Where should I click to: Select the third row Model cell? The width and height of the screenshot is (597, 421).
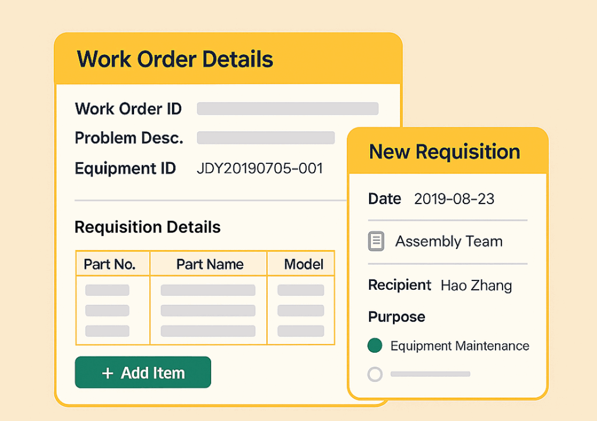click(300, 331)
